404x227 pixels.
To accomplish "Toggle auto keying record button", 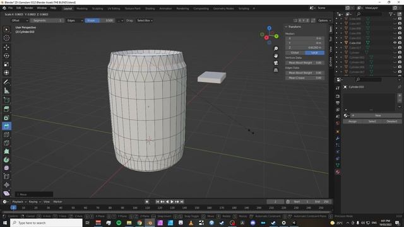I will 147,202.
